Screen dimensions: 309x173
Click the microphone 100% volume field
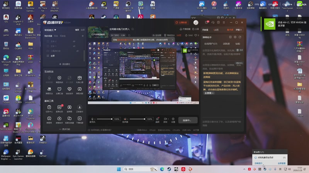pos(117,119)
